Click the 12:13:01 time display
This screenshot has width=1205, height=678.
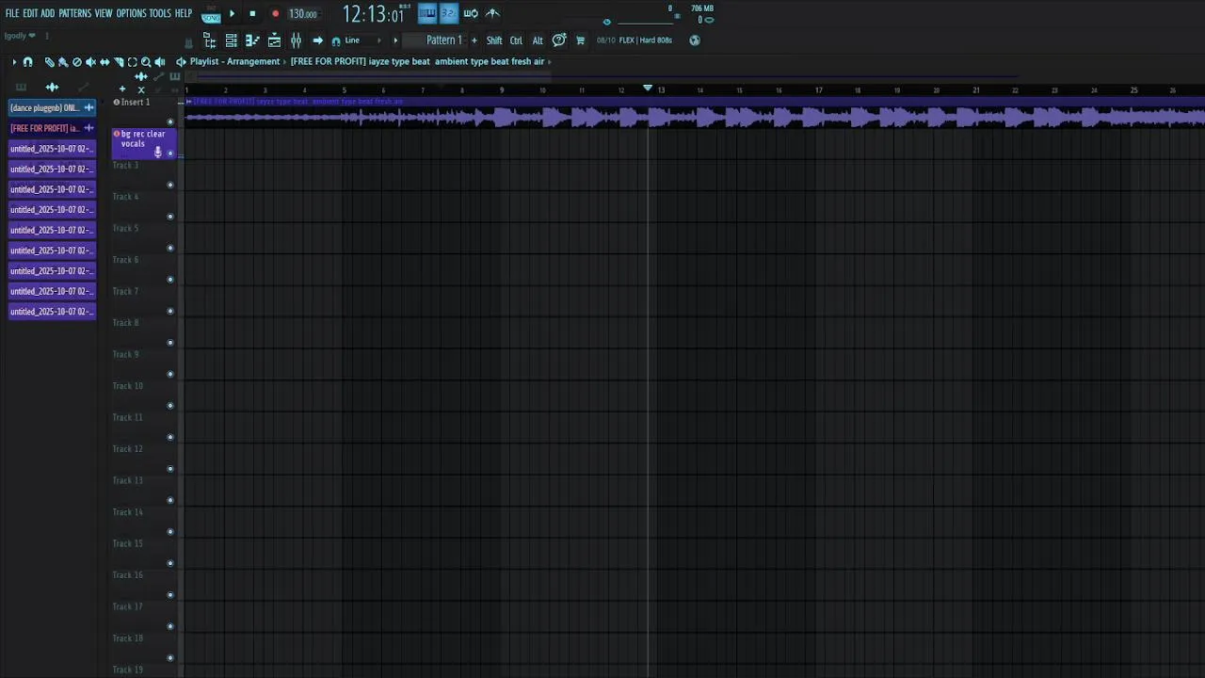(373, 14)
